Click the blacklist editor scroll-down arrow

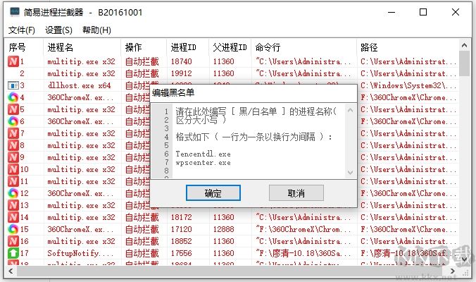pos(350,173)
